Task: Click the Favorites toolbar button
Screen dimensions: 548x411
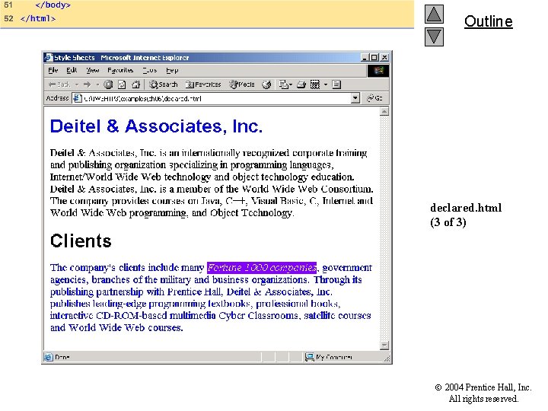Action: click(203, 84)
